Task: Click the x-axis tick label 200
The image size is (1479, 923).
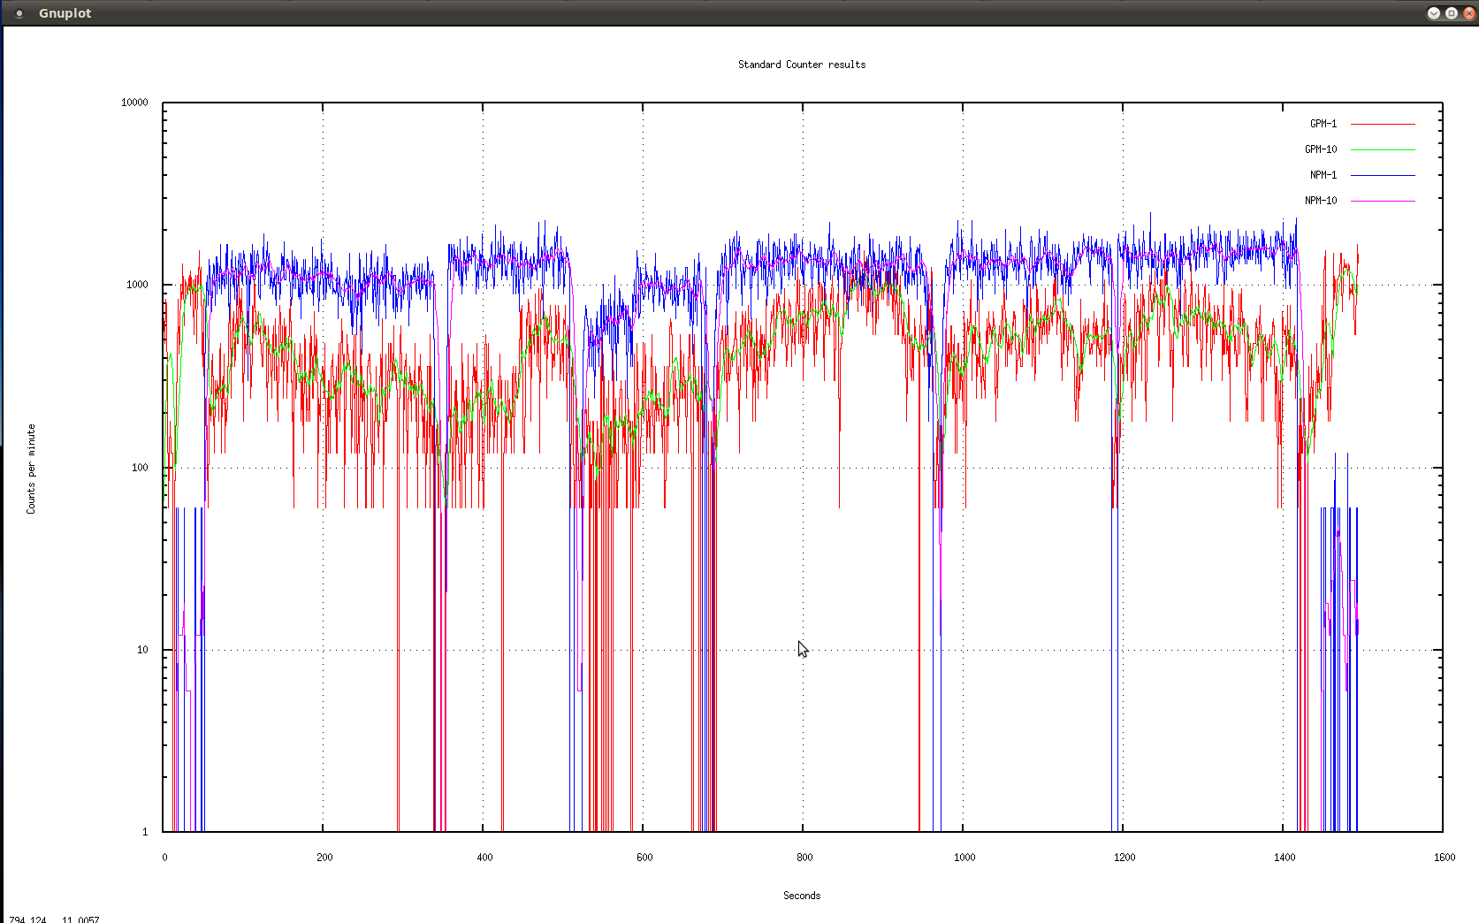Action: [x=324, y=858]
